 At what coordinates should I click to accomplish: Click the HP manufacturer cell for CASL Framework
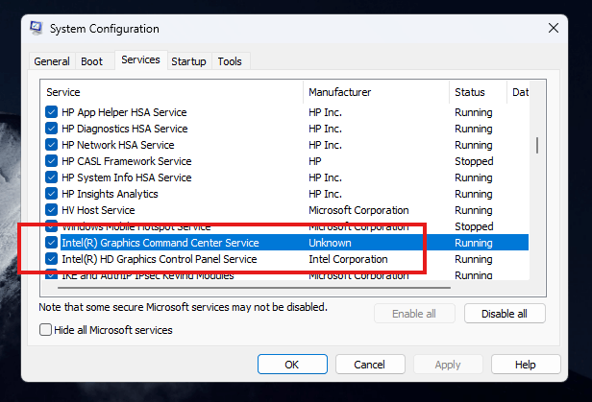pyautogui.click(x=315, y=161)
